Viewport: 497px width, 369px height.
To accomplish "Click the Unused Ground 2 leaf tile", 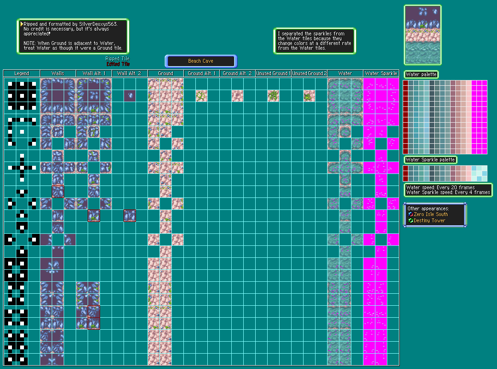I will tap(309, 96).
